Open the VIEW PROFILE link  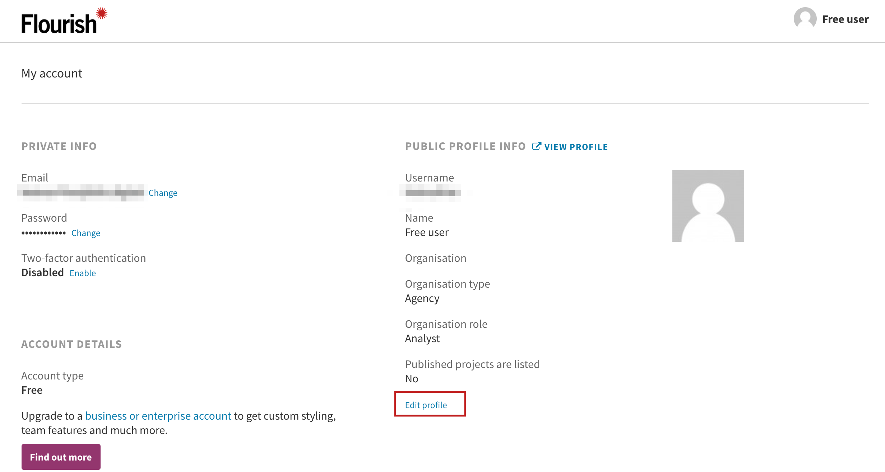click(576, 147)
